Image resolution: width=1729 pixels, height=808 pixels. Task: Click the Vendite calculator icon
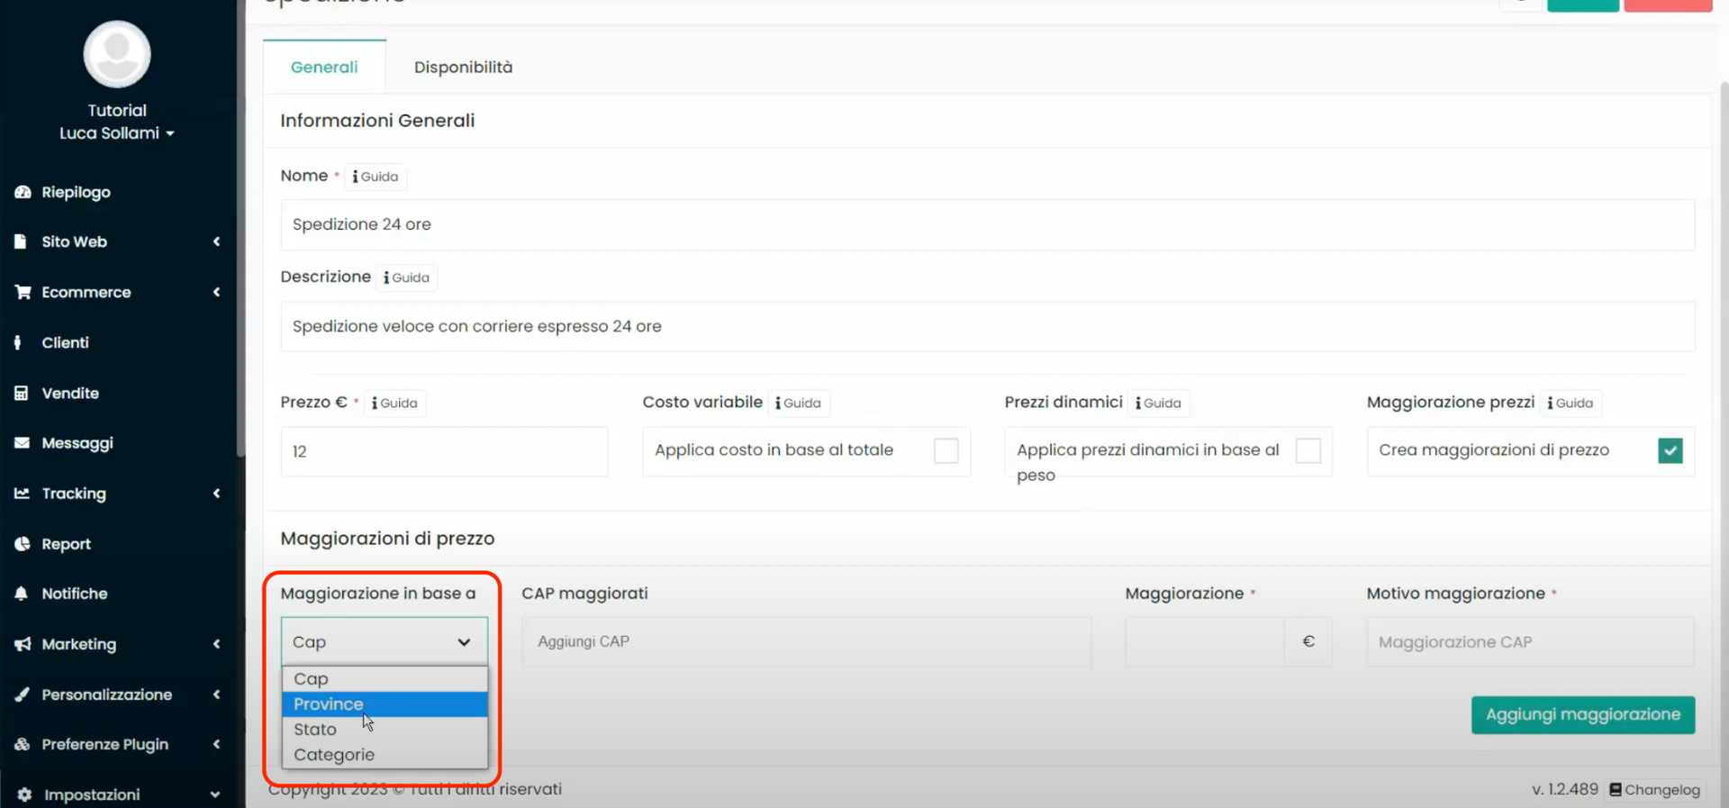[23, 393]
